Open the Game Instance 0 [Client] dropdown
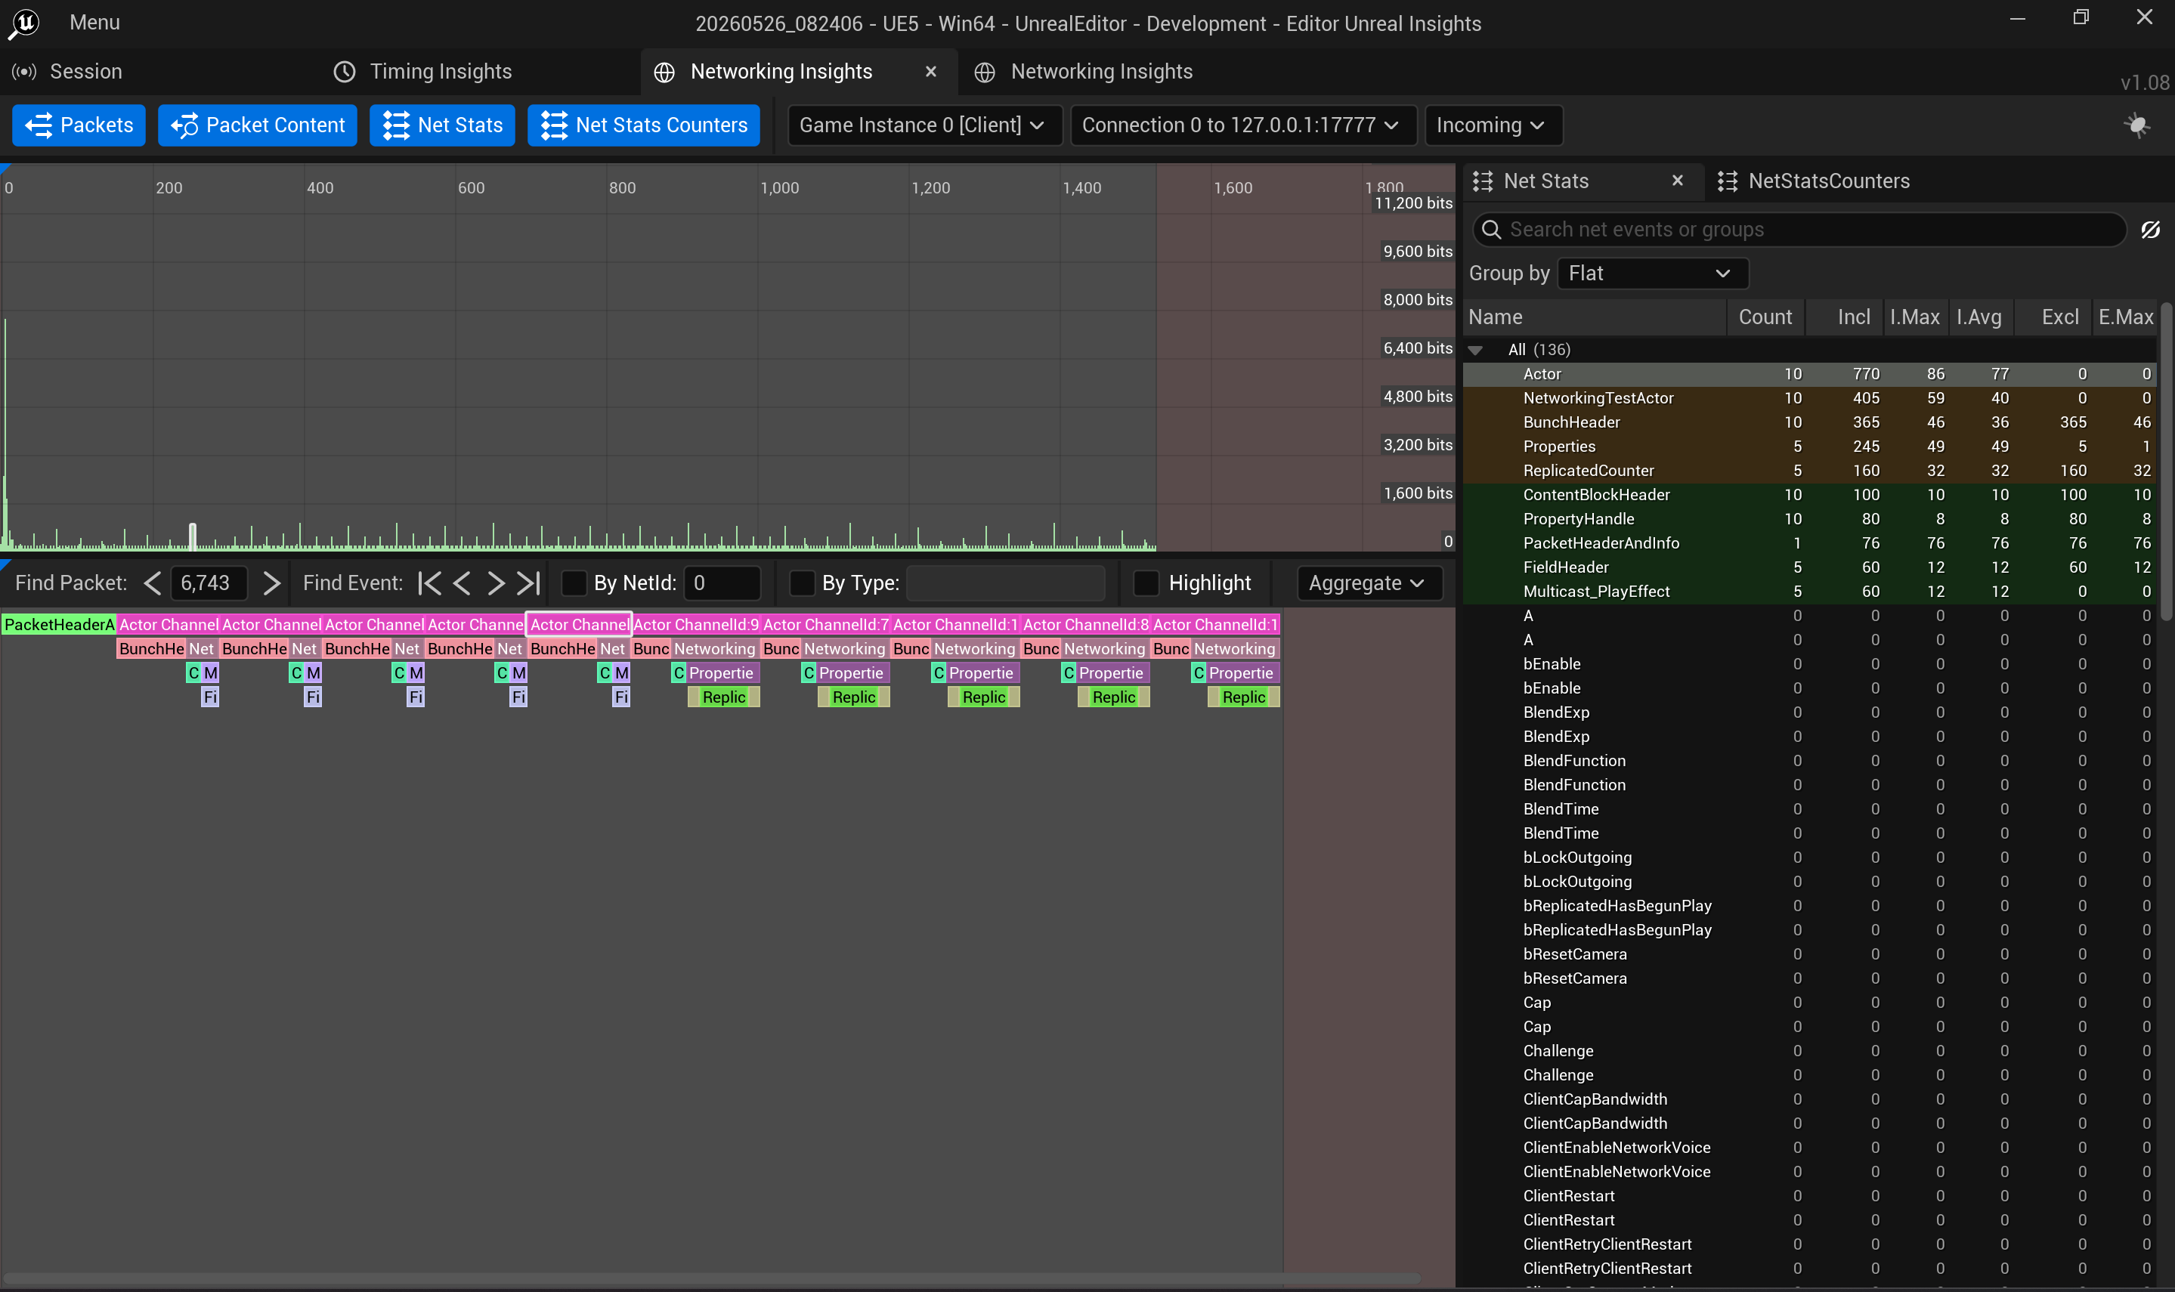Image resolution: width=2175 pixels, height=1292 pixels. click(x=924, y=125)
